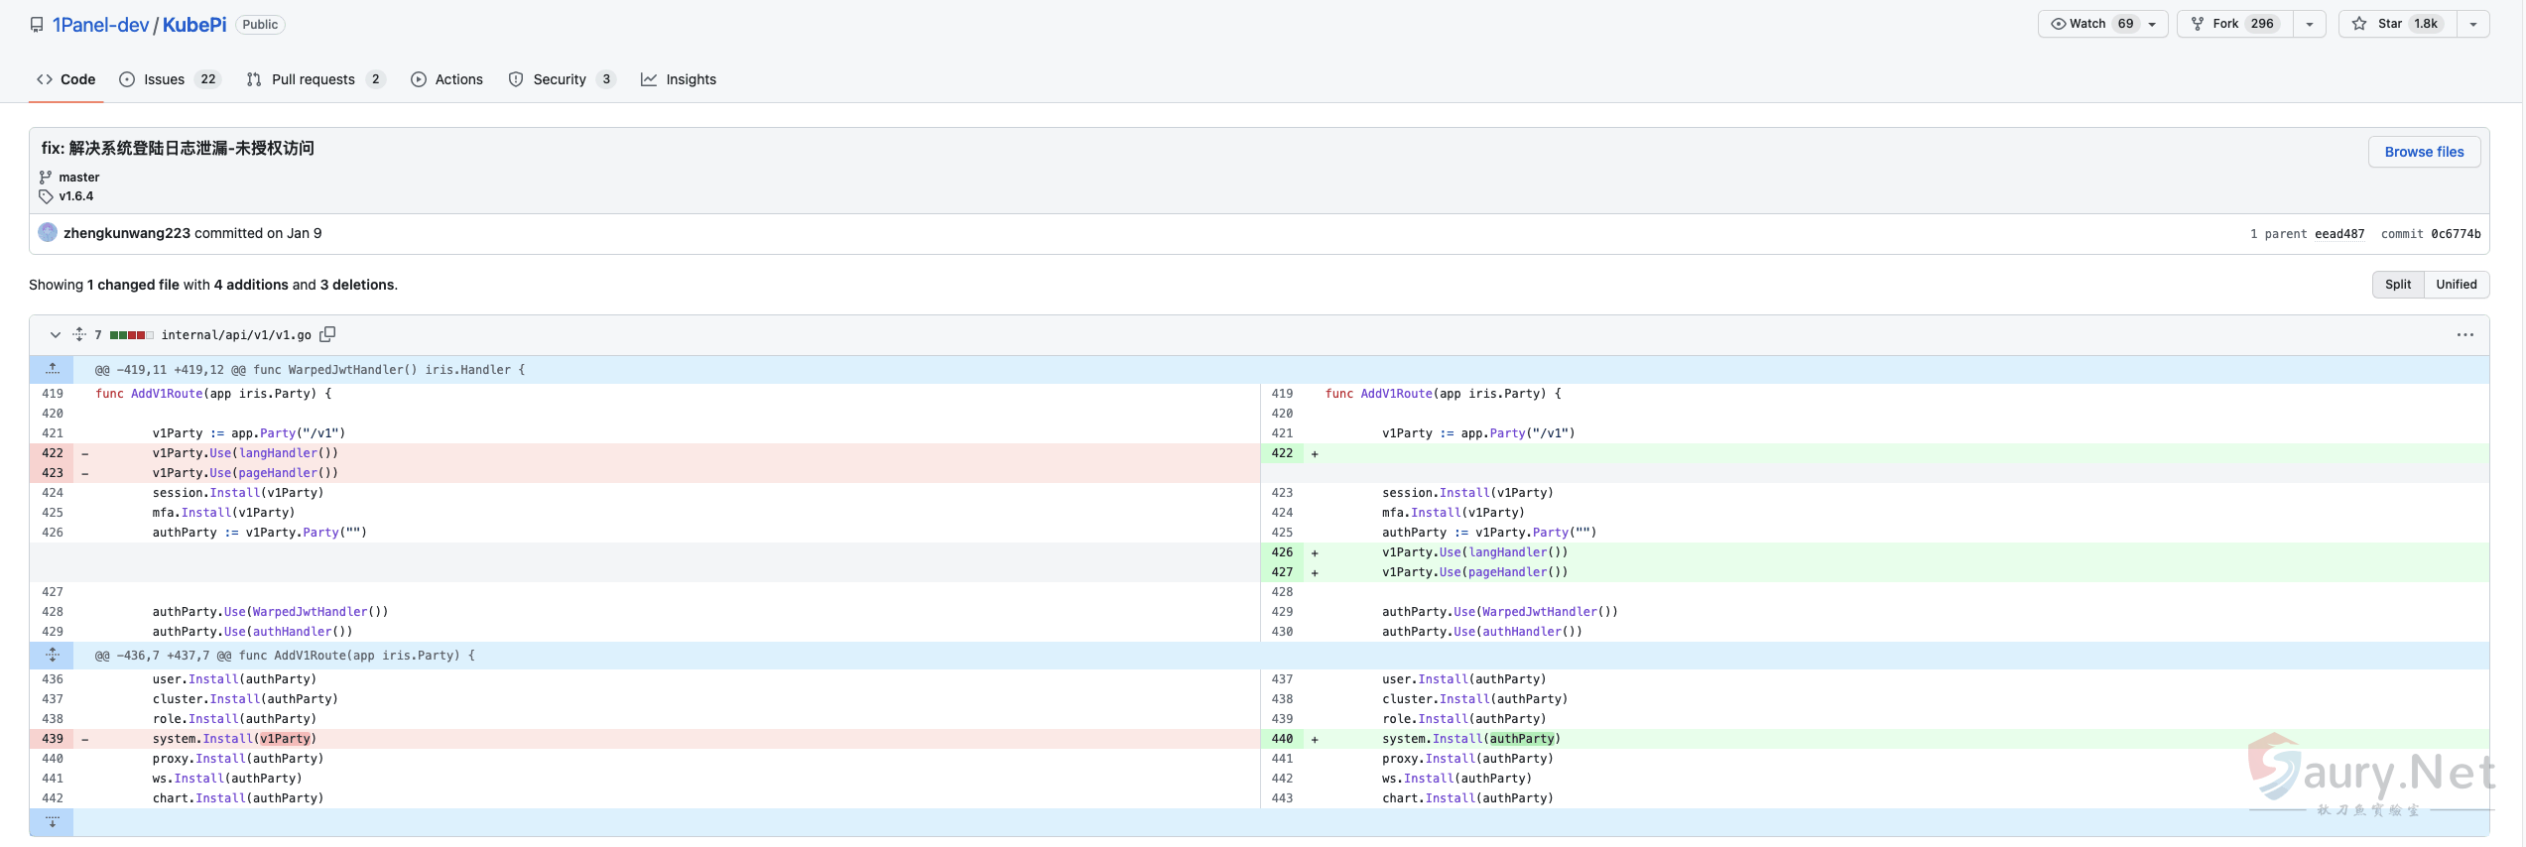The image size is (2526, 847).
Task: Open parent commit eead487
Action: click(x=2338, y=234)
